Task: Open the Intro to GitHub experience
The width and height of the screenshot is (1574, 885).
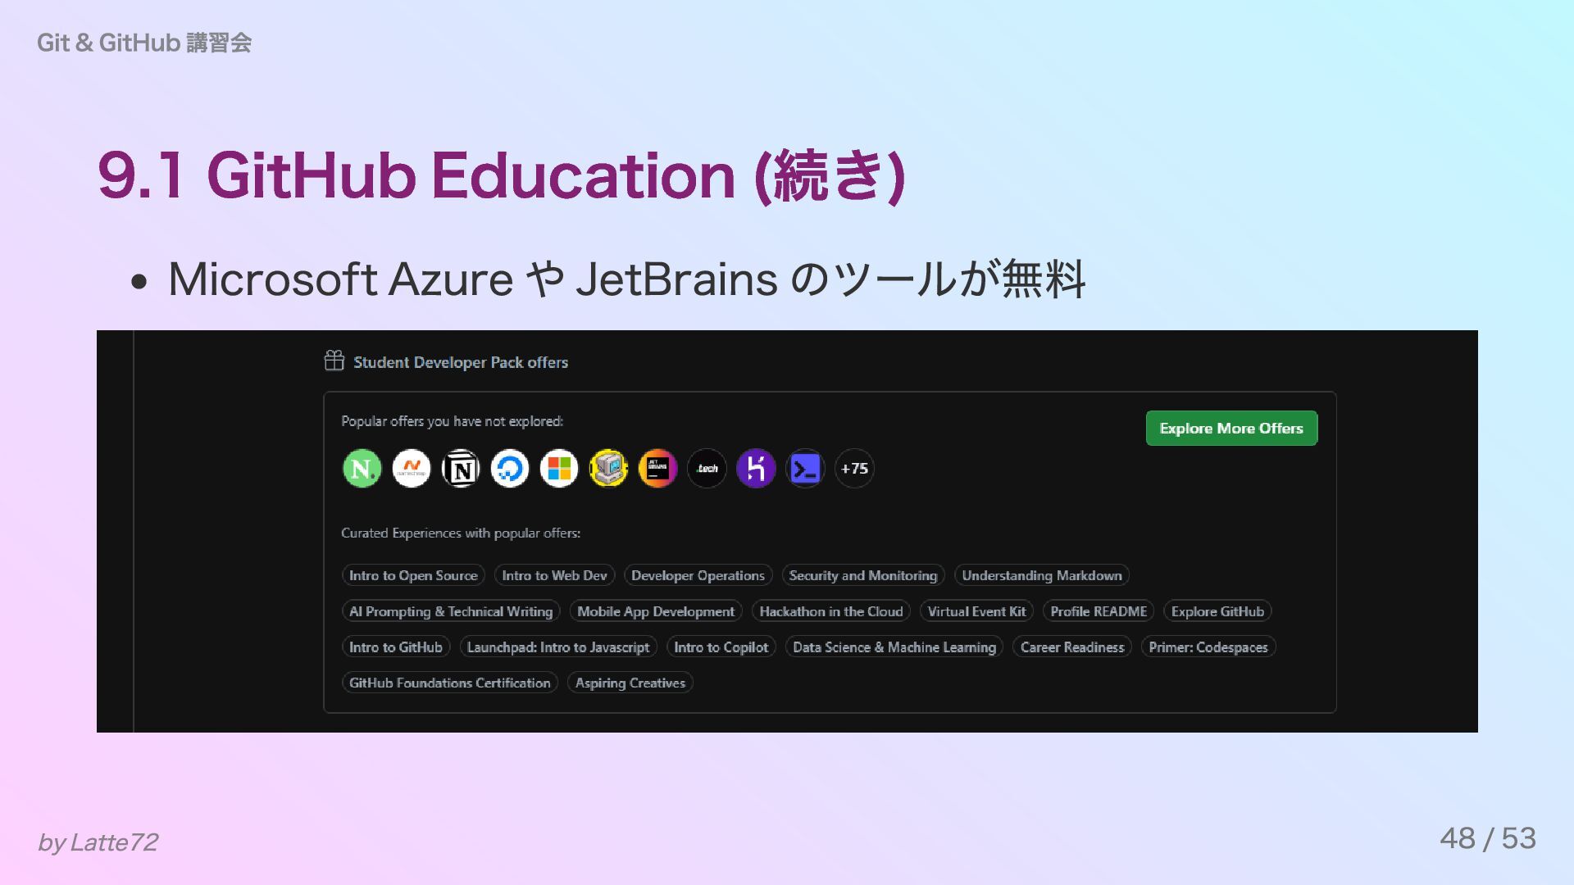Action: pyautogui.click(x=396, y=647)
